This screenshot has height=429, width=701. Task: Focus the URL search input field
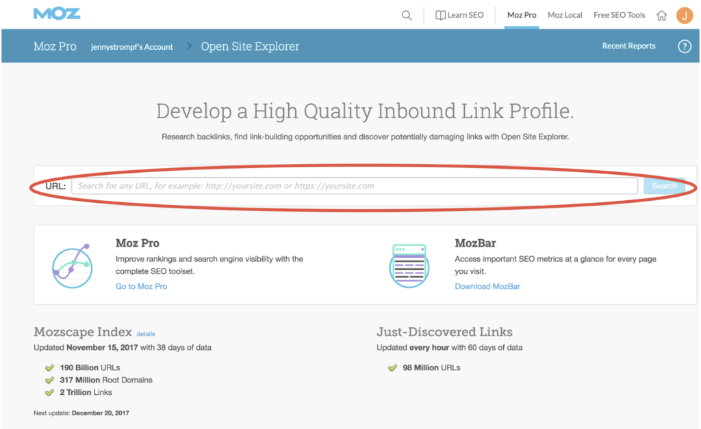click(x=355, y=186)
